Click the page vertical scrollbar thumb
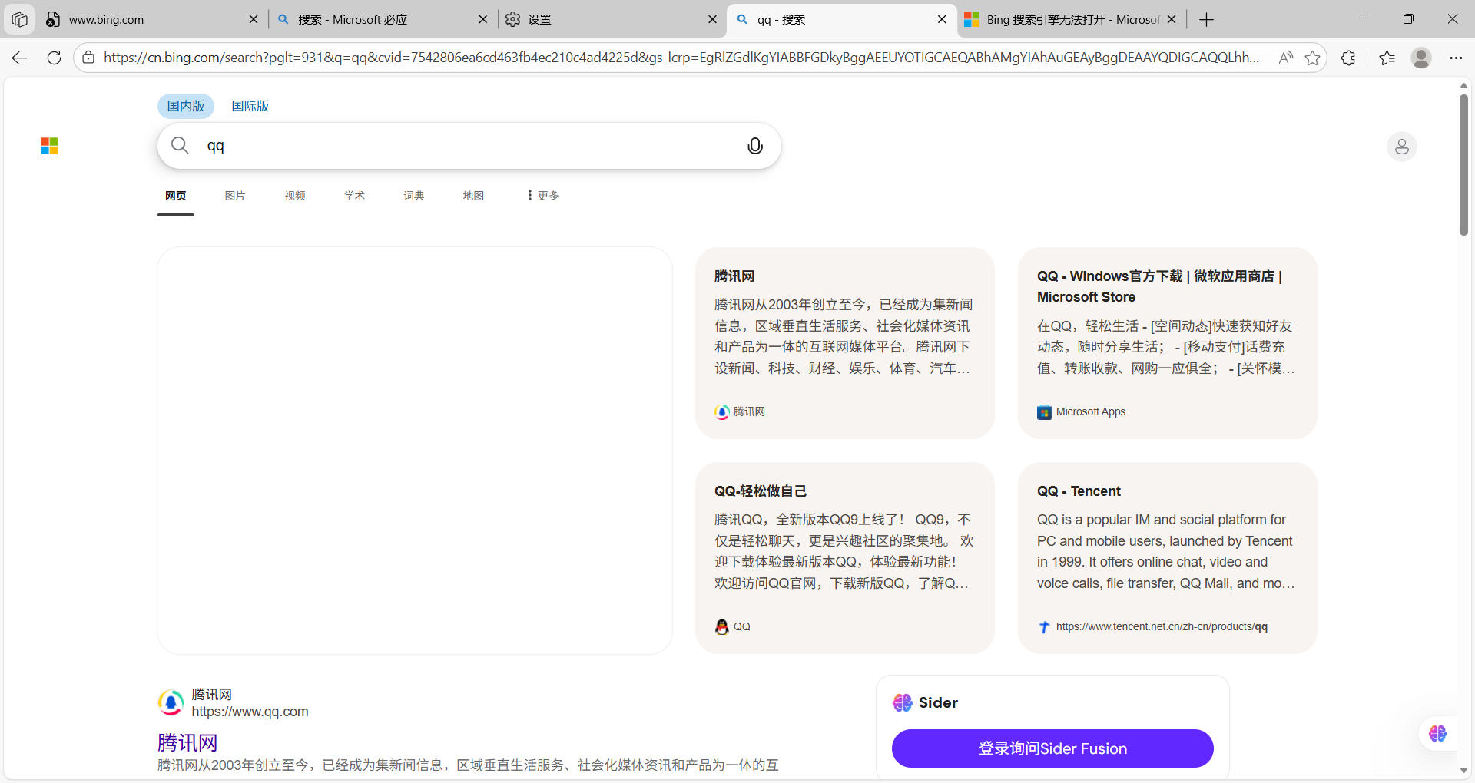This screenshot has width=1475, height=783. click(1463, 165)
